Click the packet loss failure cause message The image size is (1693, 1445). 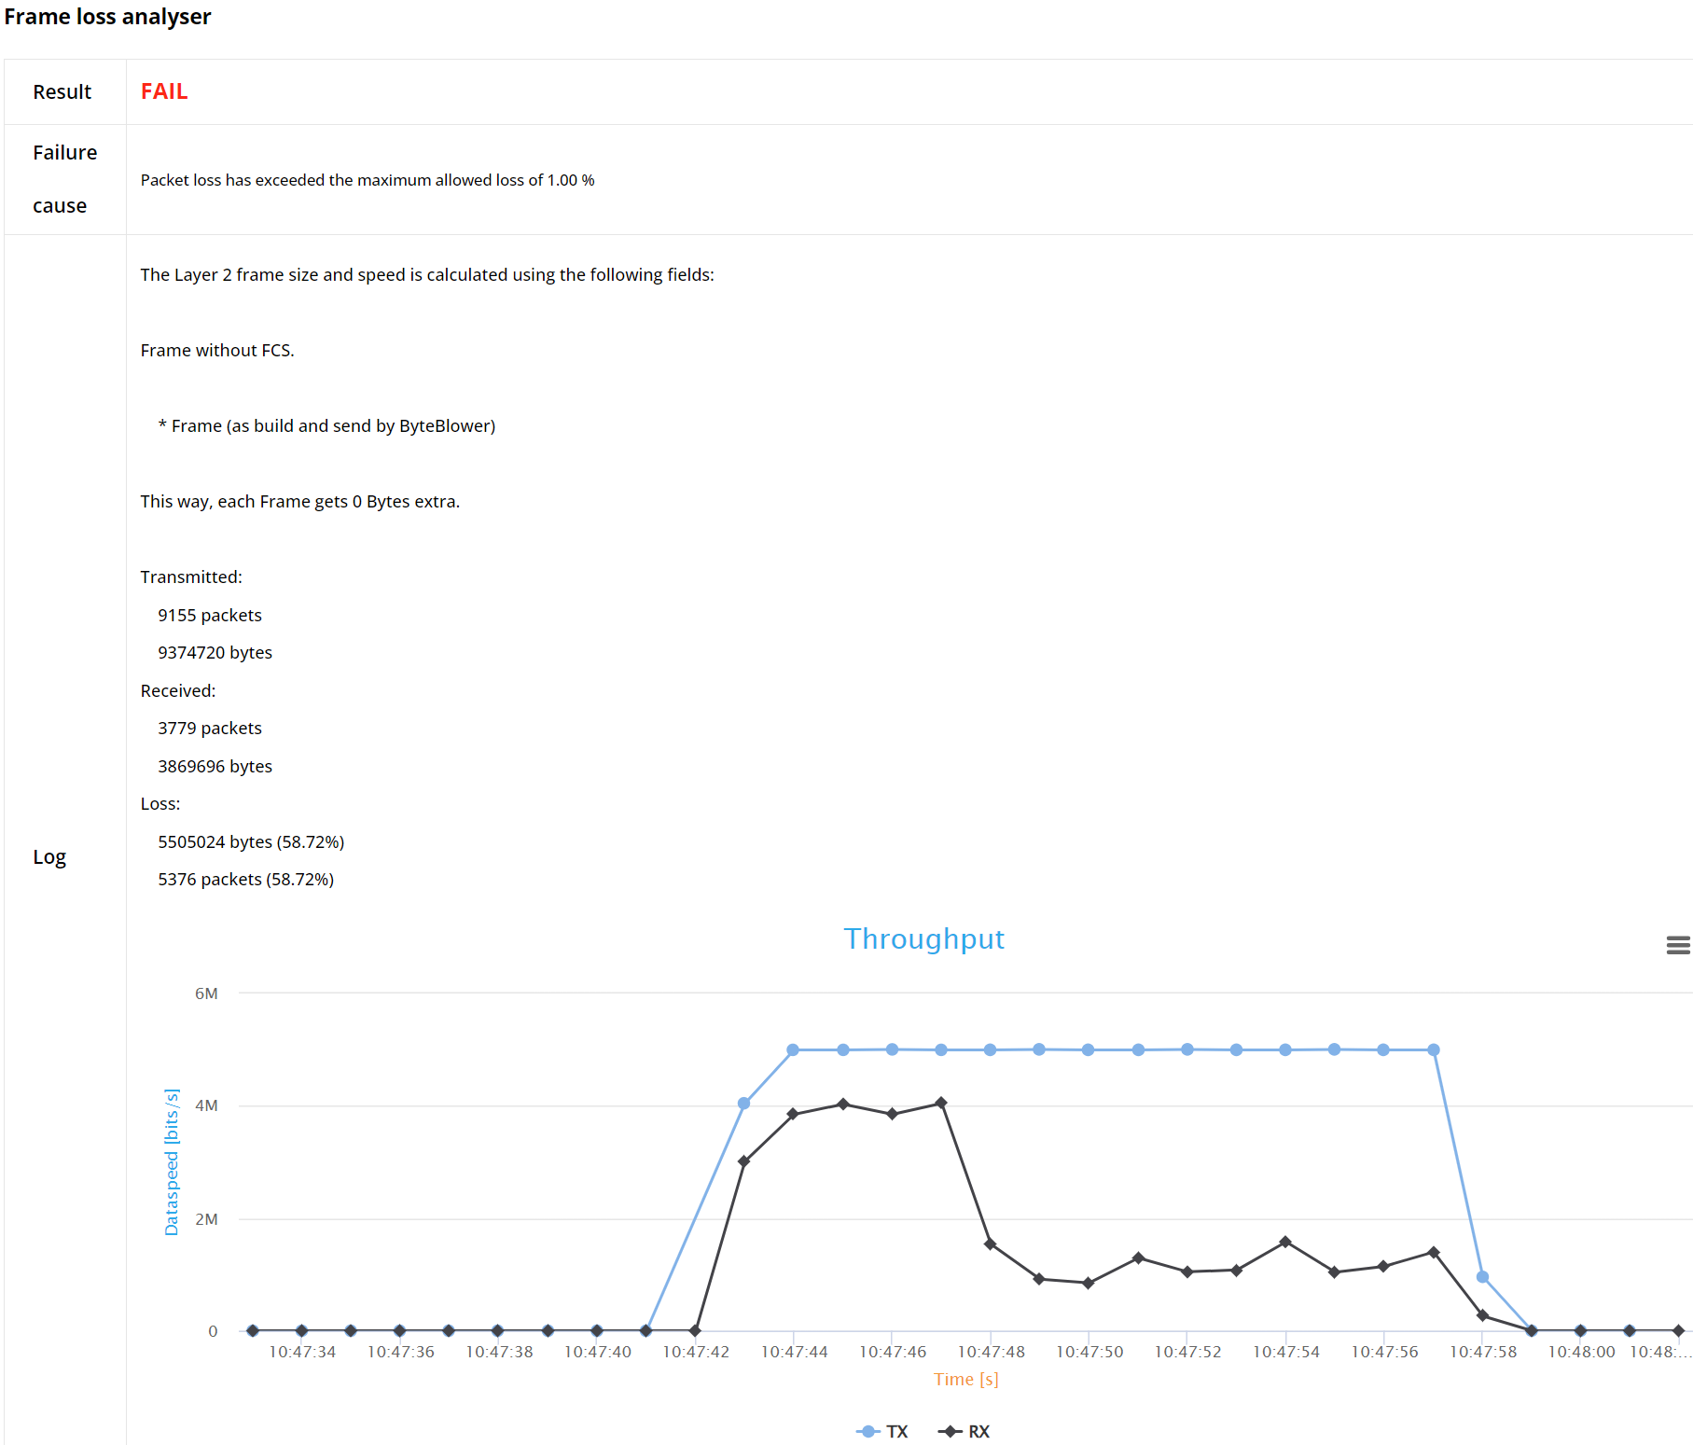(x=368, y=180)
